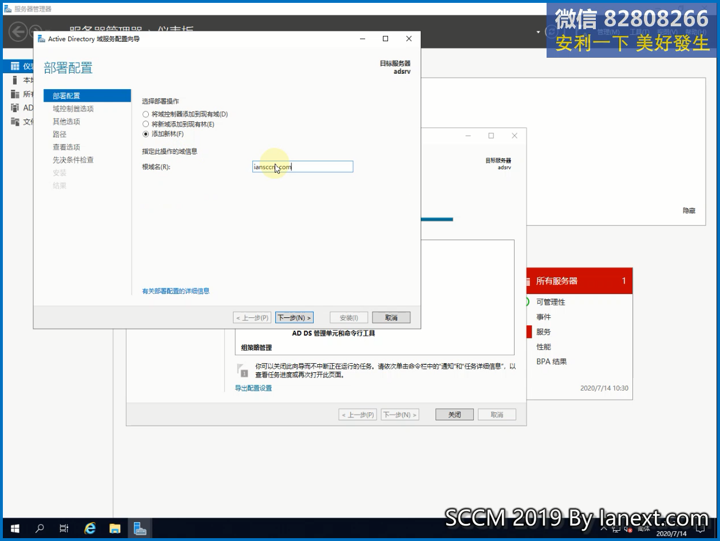Click 隐藏 link on the dashboard
Screen dimensions: 720x541
click(689, 211)
